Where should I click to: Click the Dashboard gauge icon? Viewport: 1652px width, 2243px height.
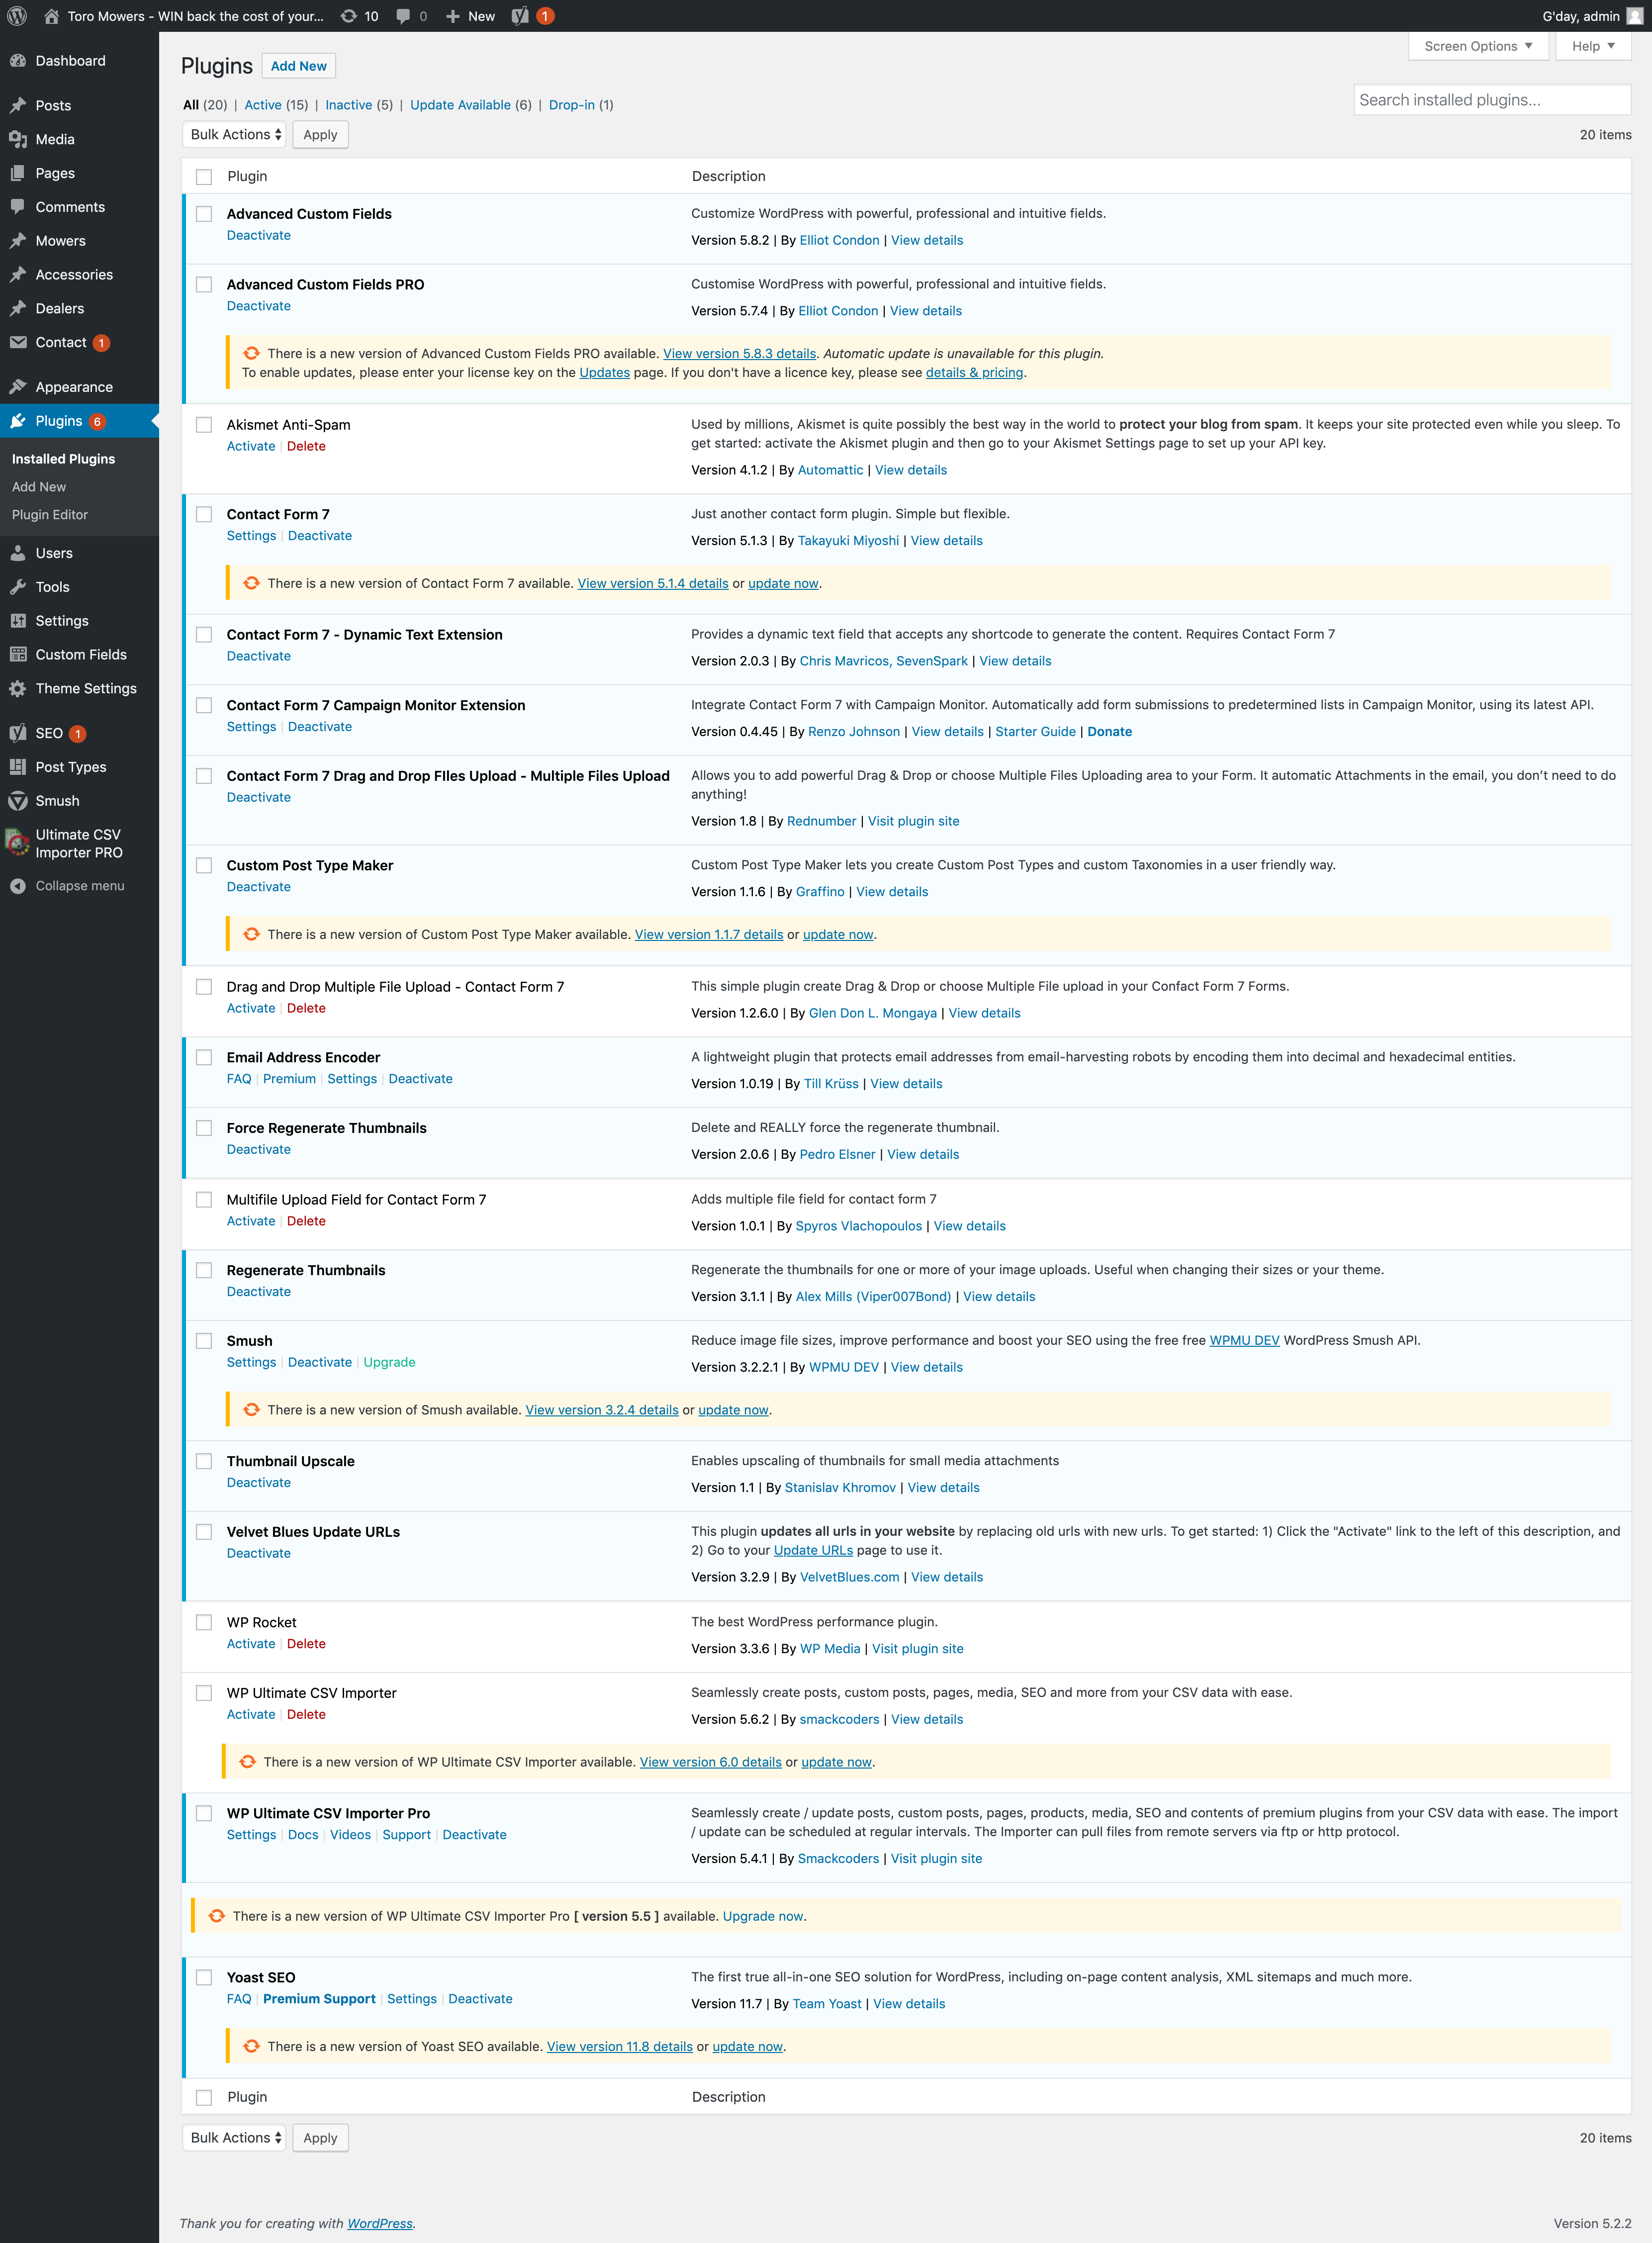coord(18,61)
